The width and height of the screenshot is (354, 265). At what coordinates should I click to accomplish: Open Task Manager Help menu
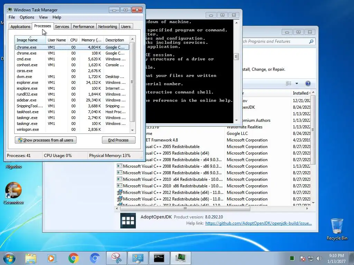click(57, 17)
